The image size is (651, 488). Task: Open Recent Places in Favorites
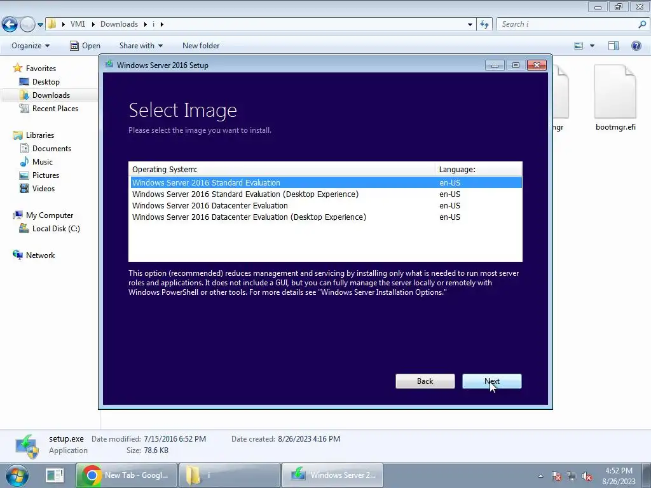click(55, 108)
